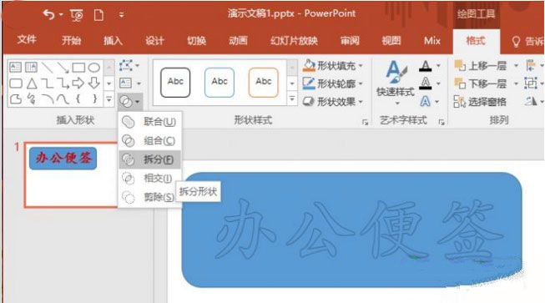Open the Draw Text Box dropdown
The height and width of the screenshot is (303, 545).
tap(129, 83)
